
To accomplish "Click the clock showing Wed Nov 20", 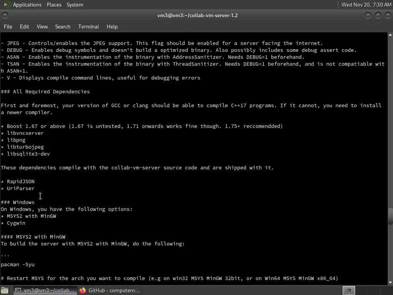I will coord(366,5).
